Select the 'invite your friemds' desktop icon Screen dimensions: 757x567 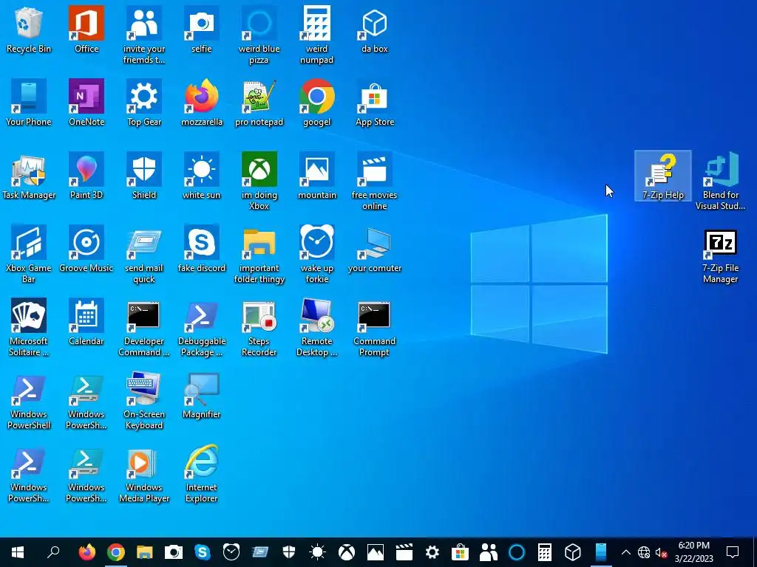coord(144,35)
